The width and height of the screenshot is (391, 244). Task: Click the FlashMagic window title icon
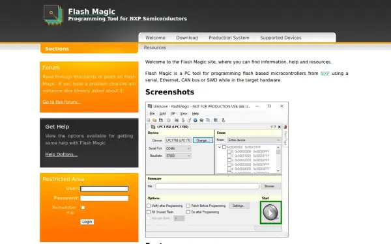[x=150, y=106]
